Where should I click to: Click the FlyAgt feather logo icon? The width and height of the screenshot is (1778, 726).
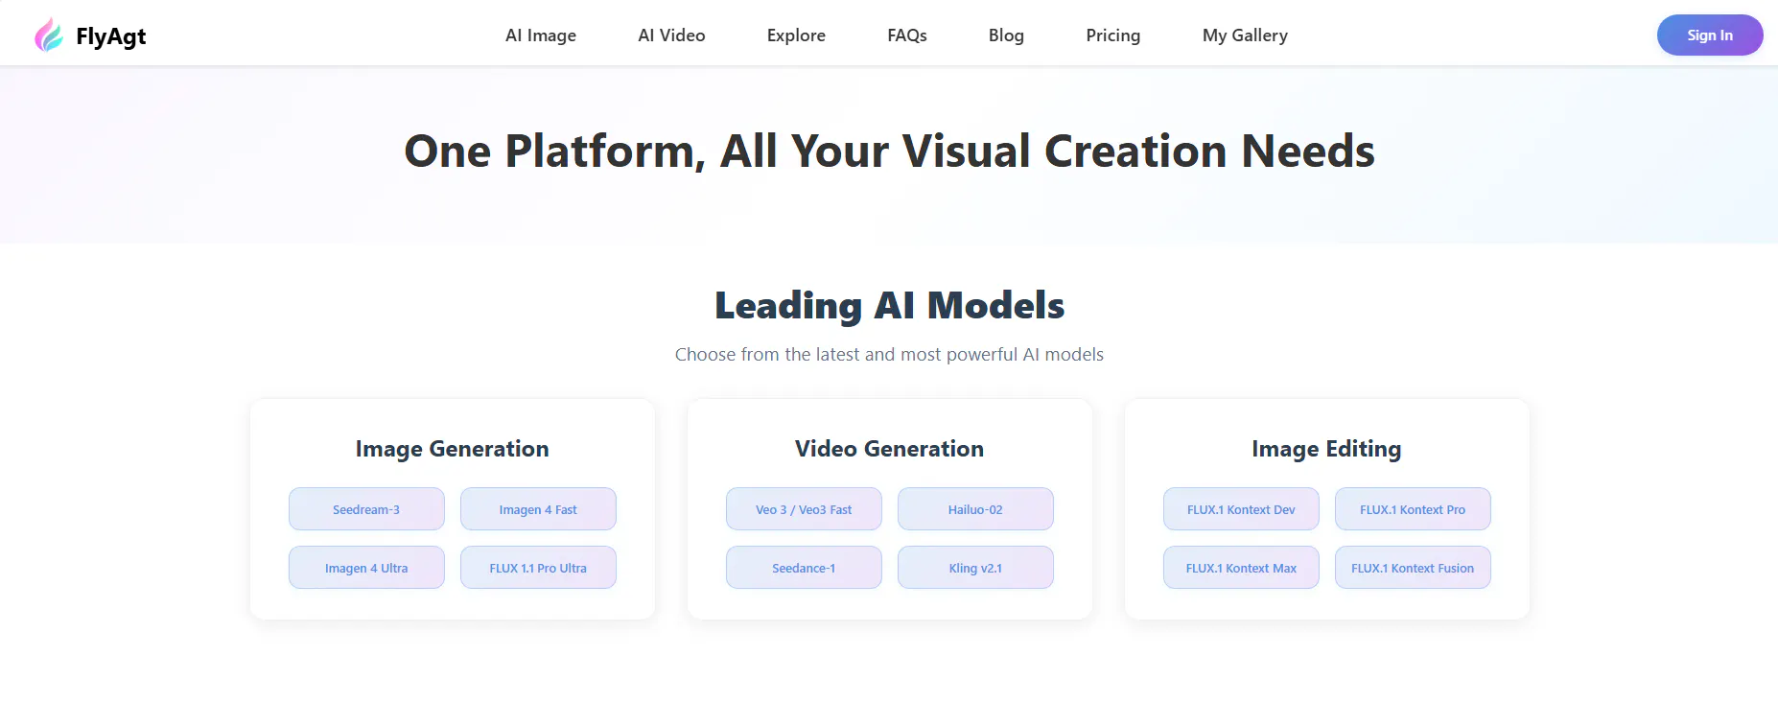pos(49,35)
